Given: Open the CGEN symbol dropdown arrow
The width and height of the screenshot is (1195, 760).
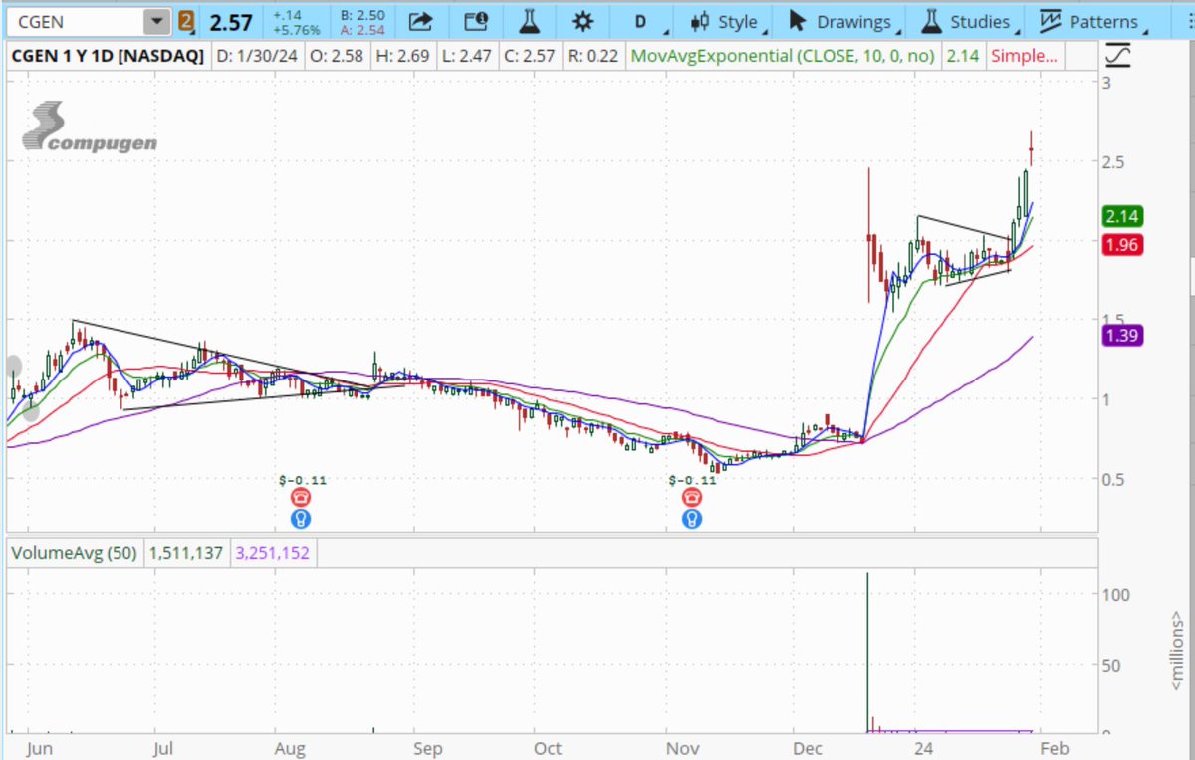Looking at the screenshot, I should (x=157, y=21).
